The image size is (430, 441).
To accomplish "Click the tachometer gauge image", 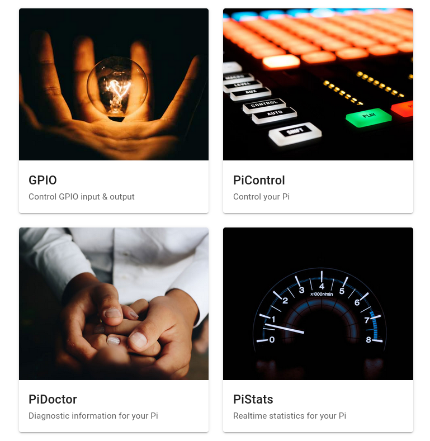I will point(318,304).
